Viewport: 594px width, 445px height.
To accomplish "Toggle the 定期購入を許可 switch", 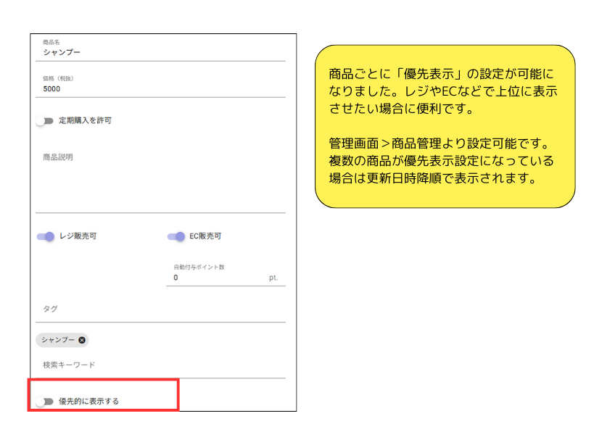I will 45,121.
